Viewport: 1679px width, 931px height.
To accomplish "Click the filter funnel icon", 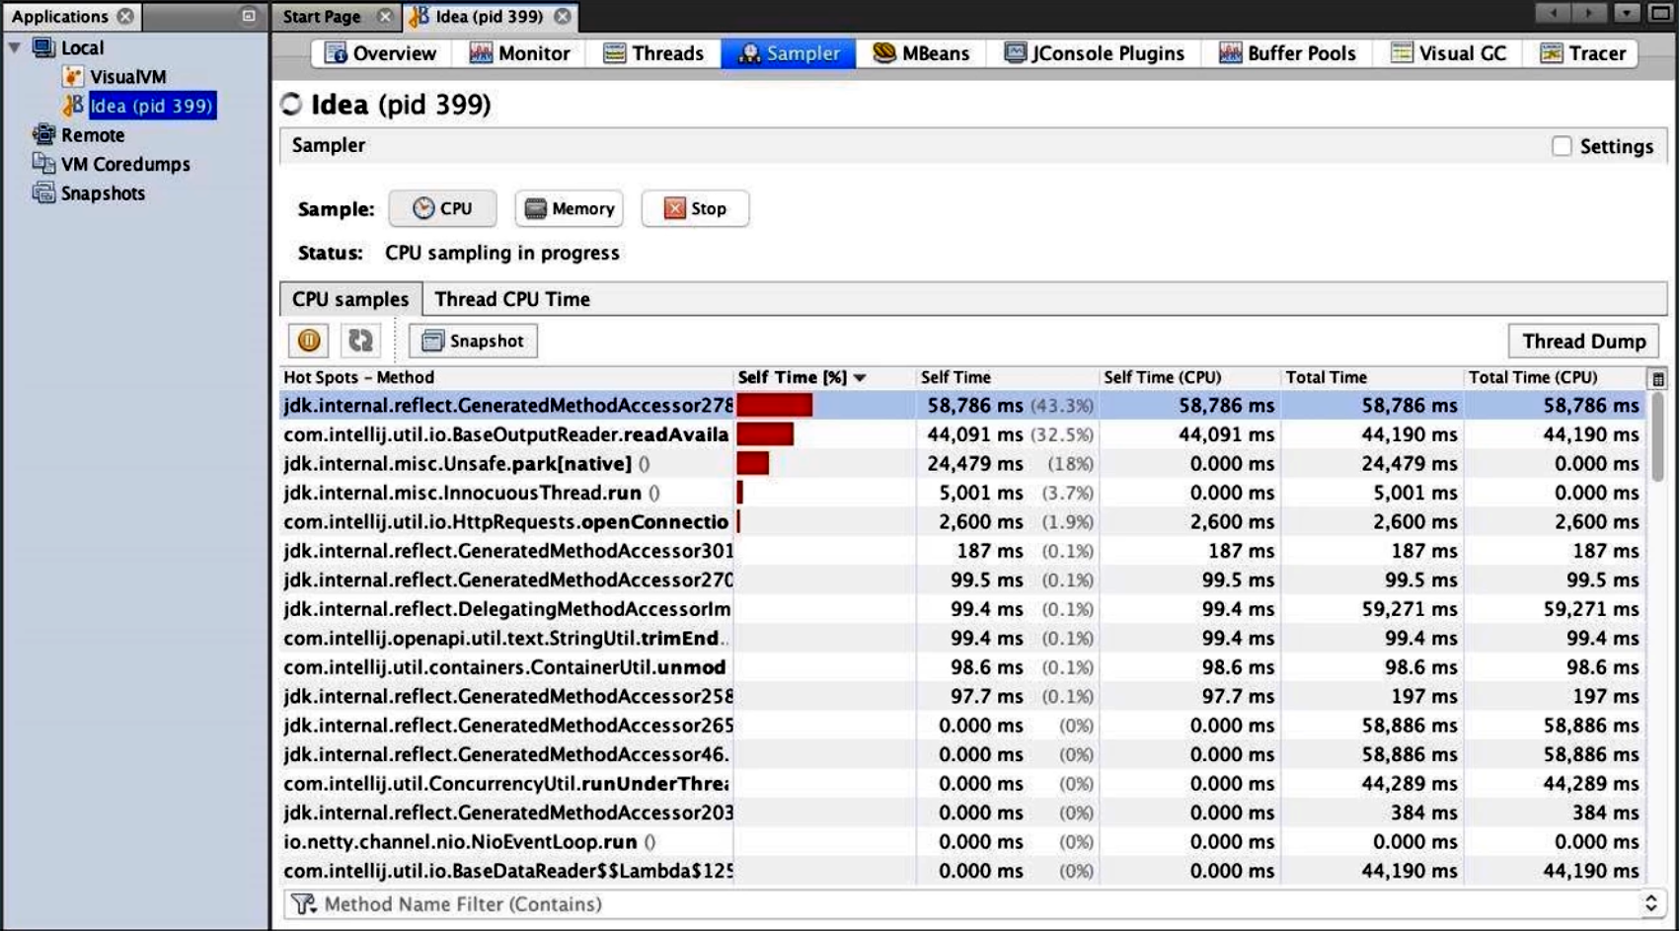I will point(303,903).
